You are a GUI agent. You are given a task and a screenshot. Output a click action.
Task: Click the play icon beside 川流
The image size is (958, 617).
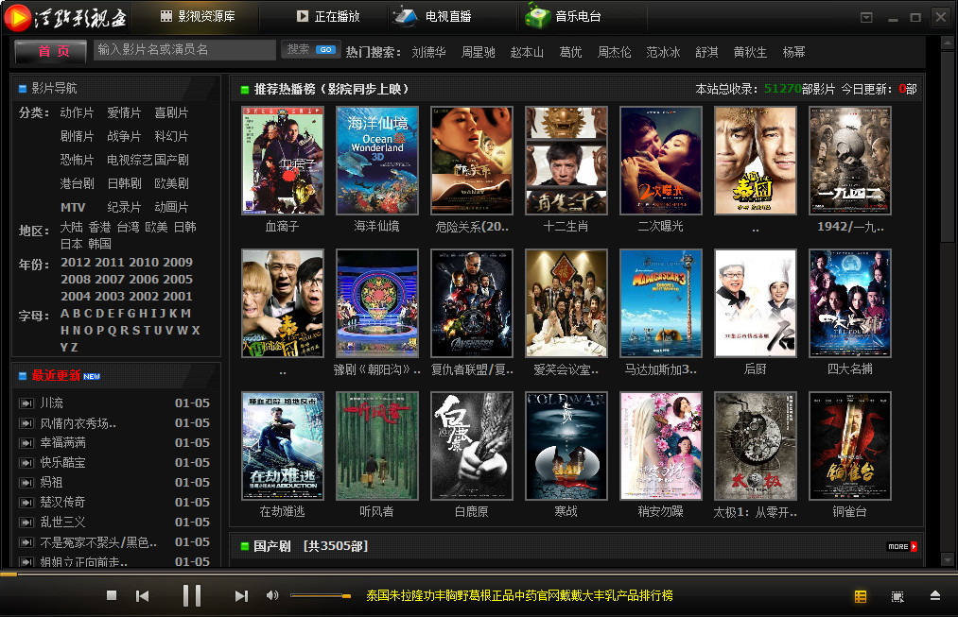tap(26, 403)
